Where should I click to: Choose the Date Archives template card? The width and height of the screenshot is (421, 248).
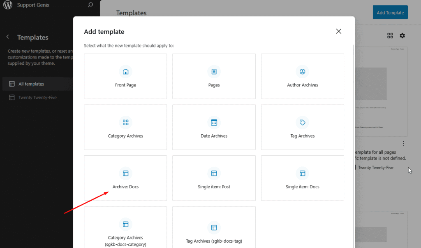[214, 127]
